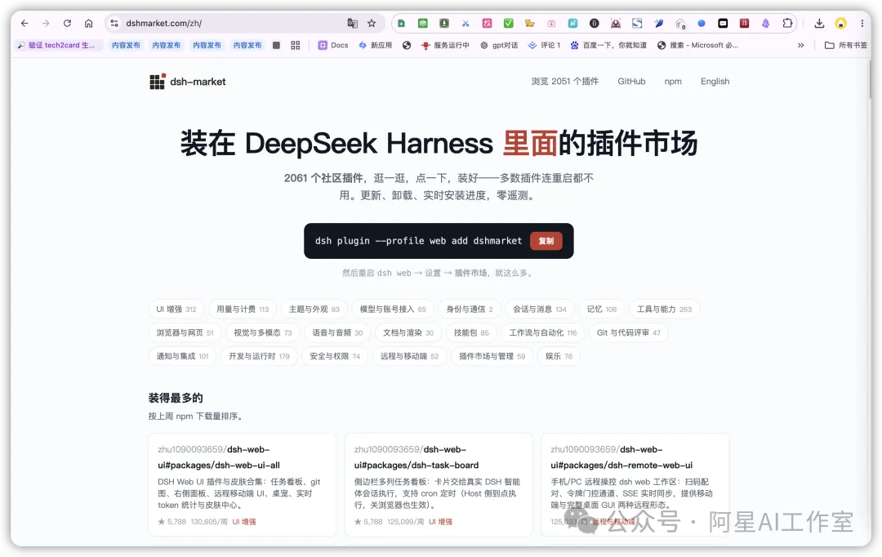
Task: Open the 所有书签 bookmarks folder
Action: click(x=845, y=45)
